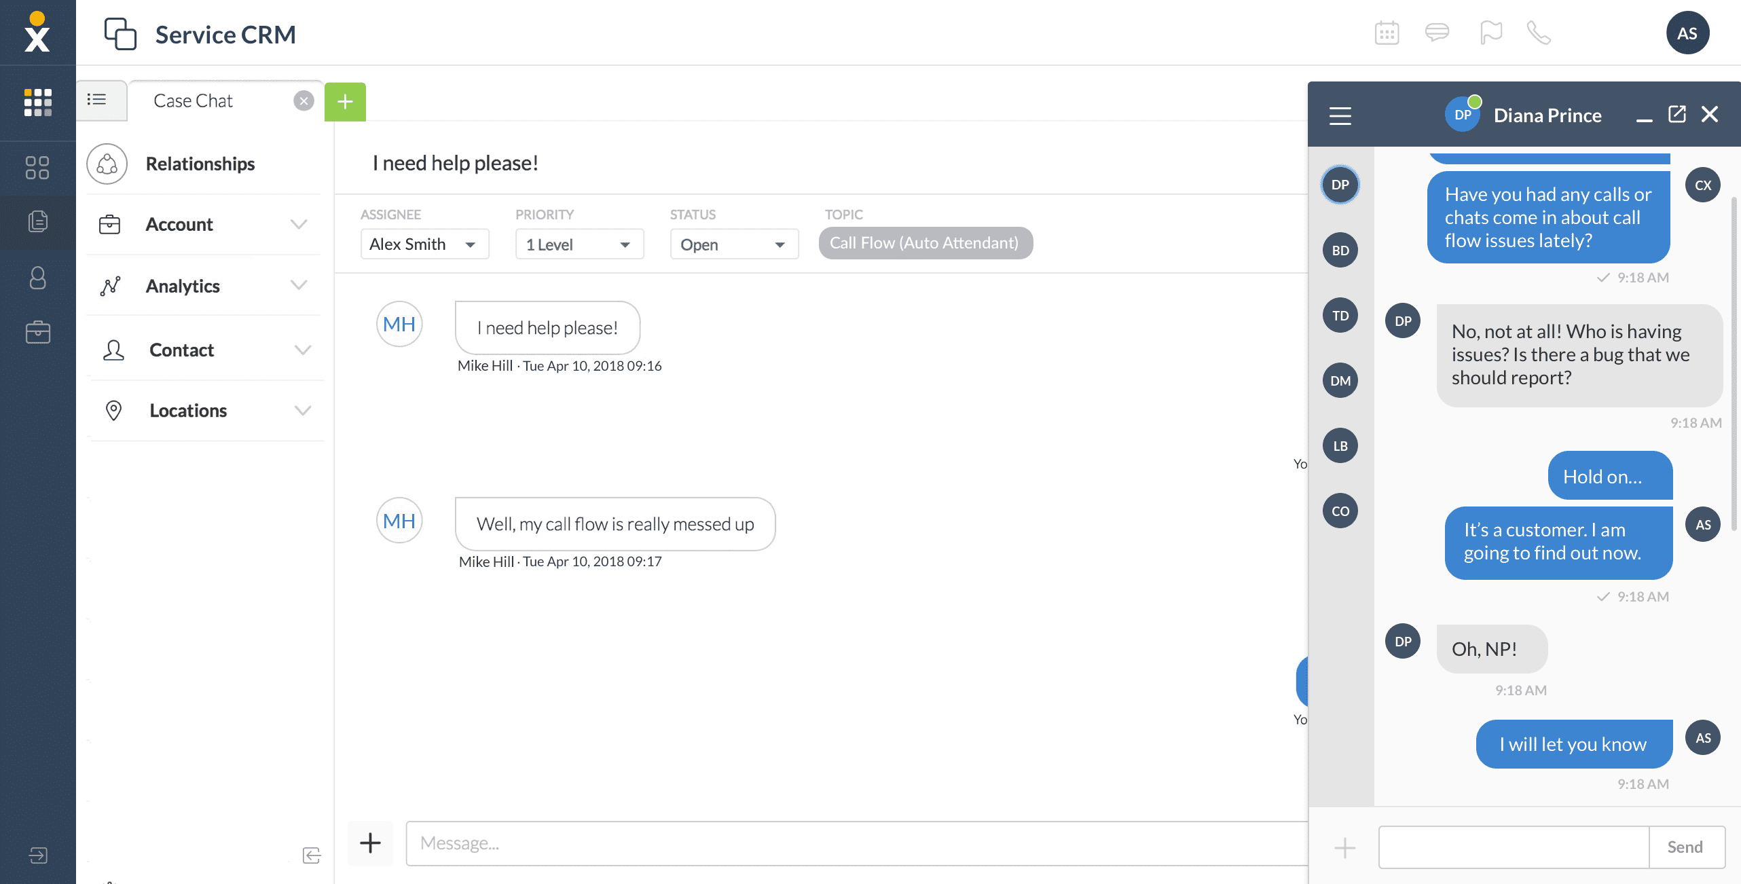This screenshot has width=1741, height=884.
Task: Open hamburger menu in chat panel
Action: pos(1340,116)
